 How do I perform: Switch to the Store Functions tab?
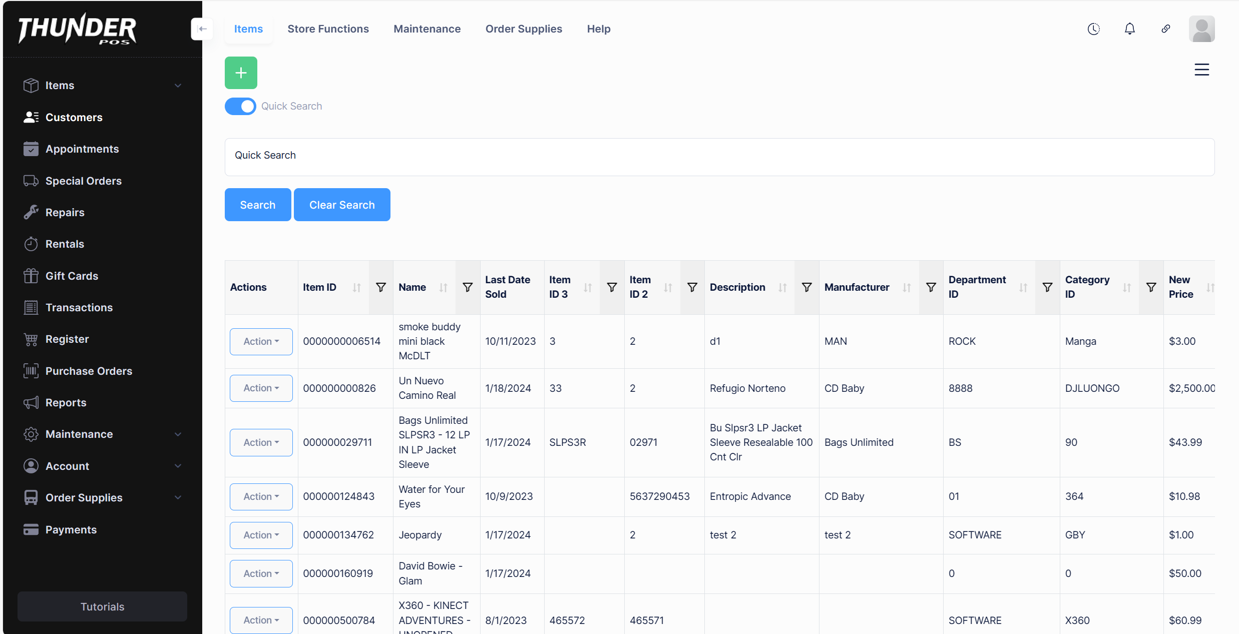[x=328, y=29]
